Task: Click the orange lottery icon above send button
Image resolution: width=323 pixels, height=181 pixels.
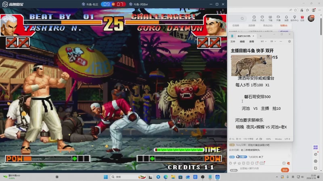Action: 288,163
